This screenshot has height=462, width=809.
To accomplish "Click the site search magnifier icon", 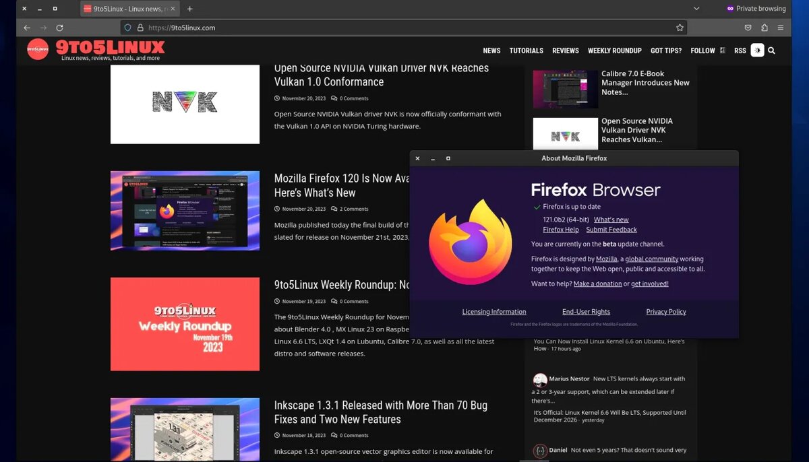I will coord(771,51).
